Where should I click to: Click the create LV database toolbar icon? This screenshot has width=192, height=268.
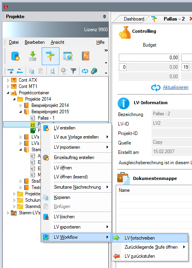point(15,56)
